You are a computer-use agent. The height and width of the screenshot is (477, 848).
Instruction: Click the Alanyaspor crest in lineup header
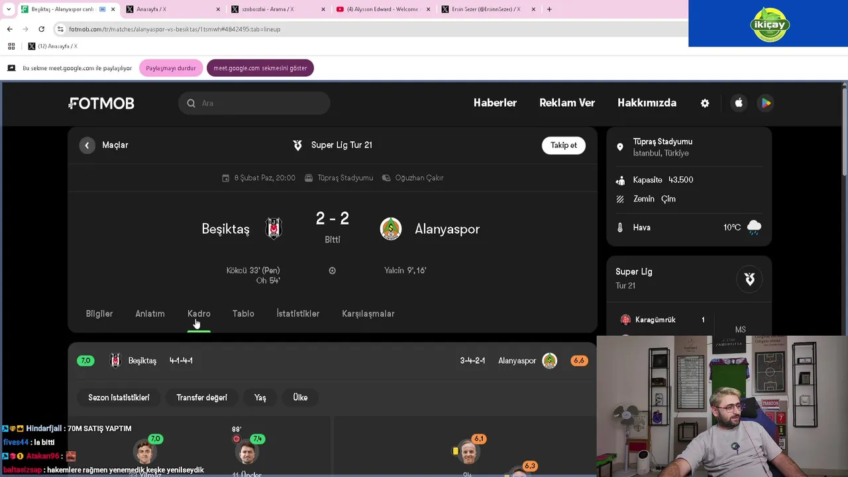point(549,360)
